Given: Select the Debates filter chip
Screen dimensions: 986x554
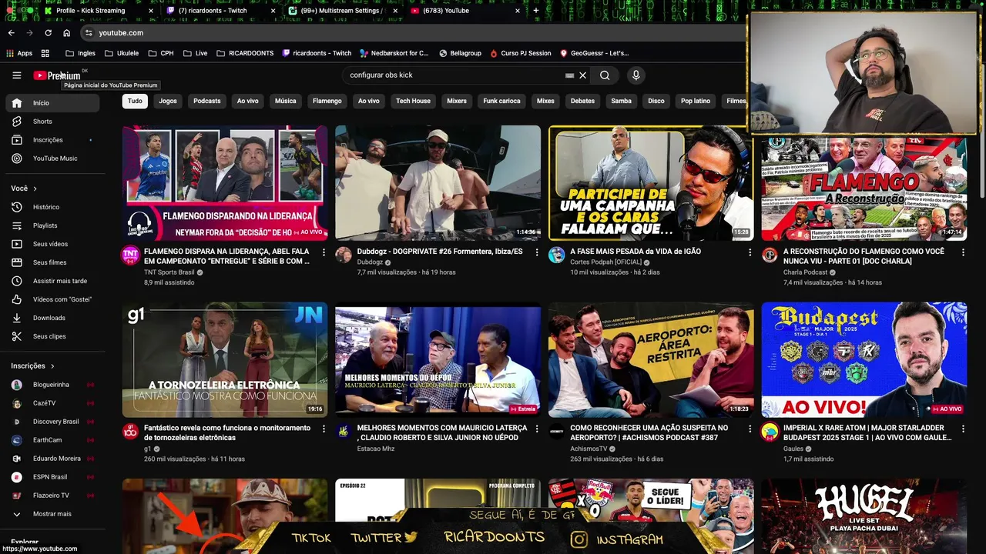Looking at the screenshot, I should (582, 101).
